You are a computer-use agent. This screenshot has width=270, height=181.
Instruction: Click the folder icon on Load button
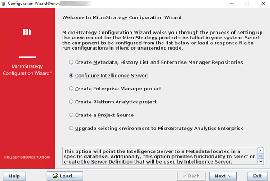(55, 176)
